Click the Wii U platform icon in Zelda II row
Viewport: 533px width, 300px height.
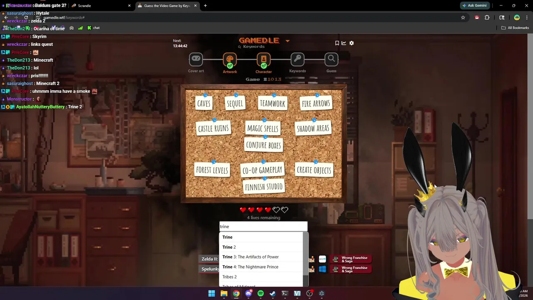click(x=322, y=259)
